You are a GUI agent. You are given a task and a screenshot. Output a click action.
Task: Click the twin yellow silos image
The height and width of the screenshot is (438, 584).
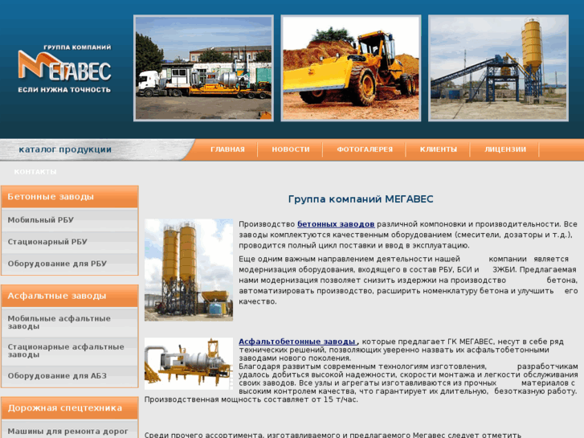(x=189, y=270)
